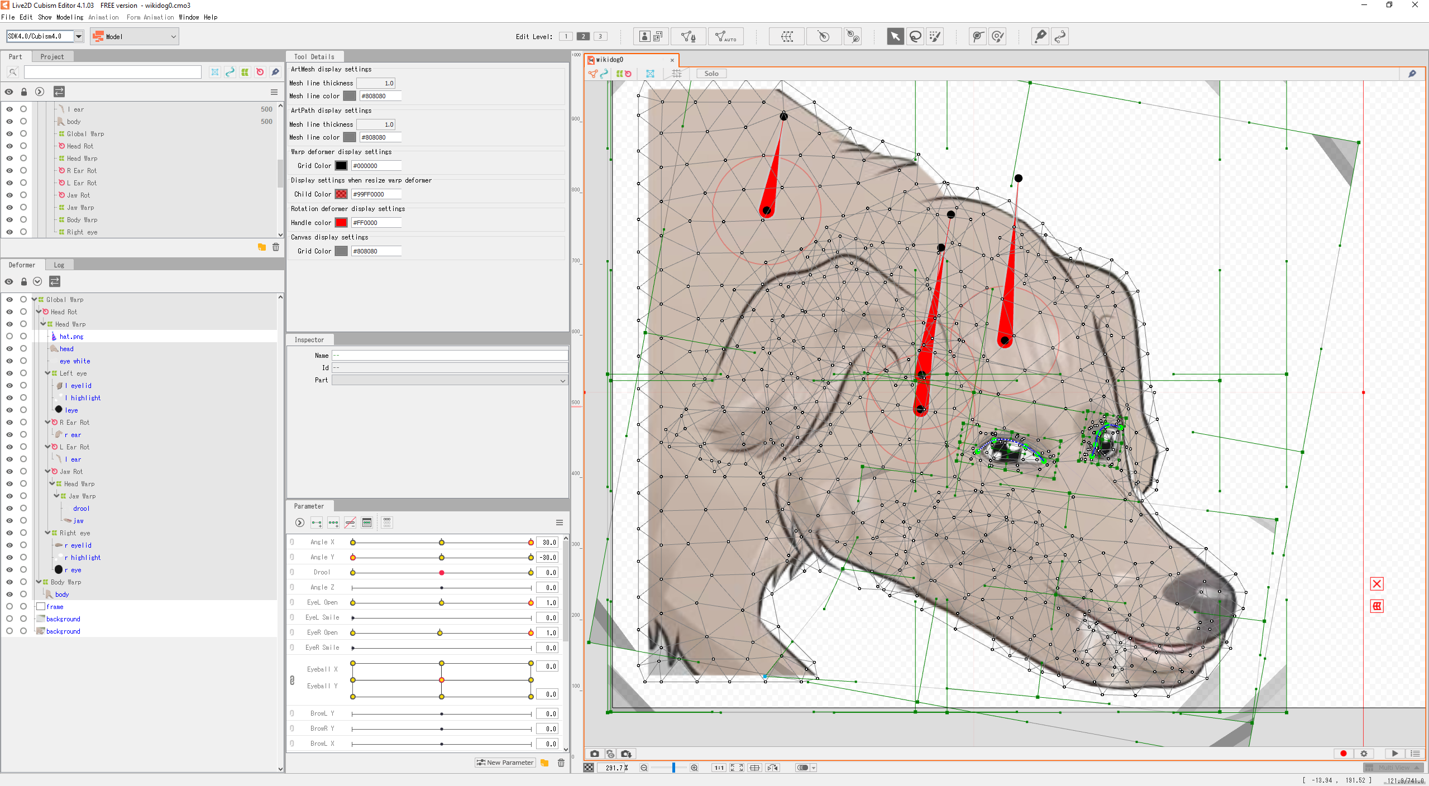The image size is (1429, 786).
Task: Click zoom out magnifier icon
Action: click(x=644, y=768)
